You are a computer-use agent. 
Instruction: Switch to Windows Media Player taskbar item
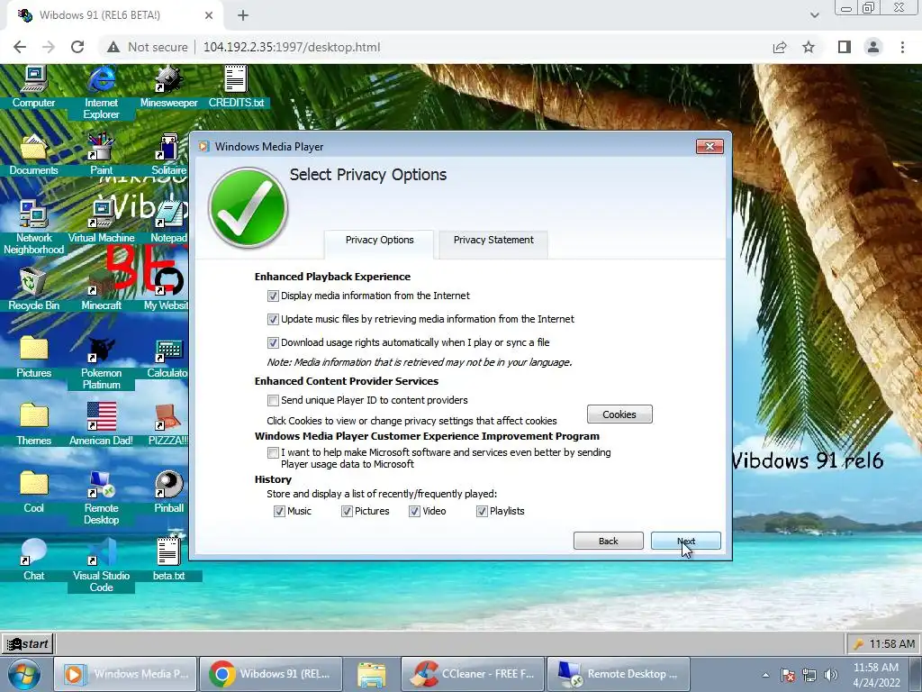point(125,674)
